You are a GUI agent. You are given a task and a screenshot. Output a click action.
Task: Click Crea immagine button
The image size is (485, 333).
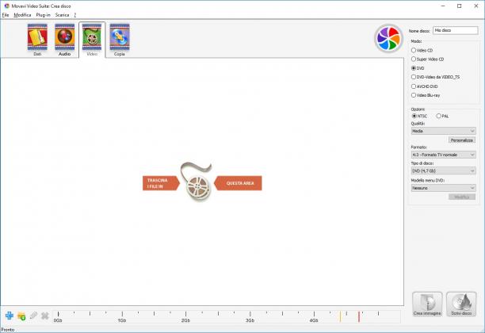(x=427, y=304)
